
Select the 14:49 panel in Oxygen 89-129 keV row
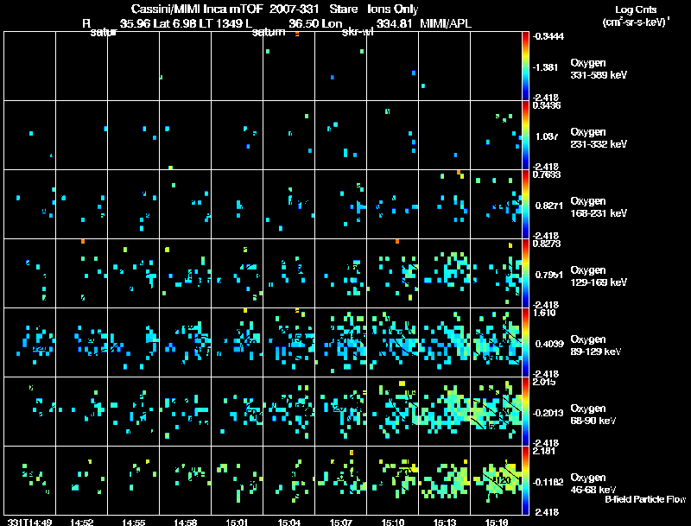[x=29, y=342]
